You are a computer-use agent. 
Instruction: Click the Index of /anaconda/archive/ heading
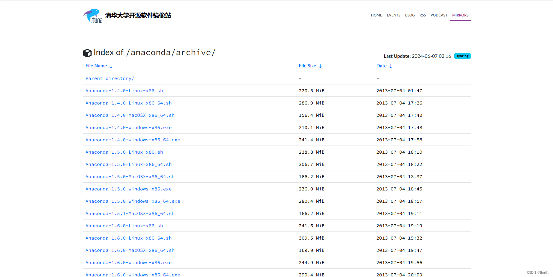154,52
